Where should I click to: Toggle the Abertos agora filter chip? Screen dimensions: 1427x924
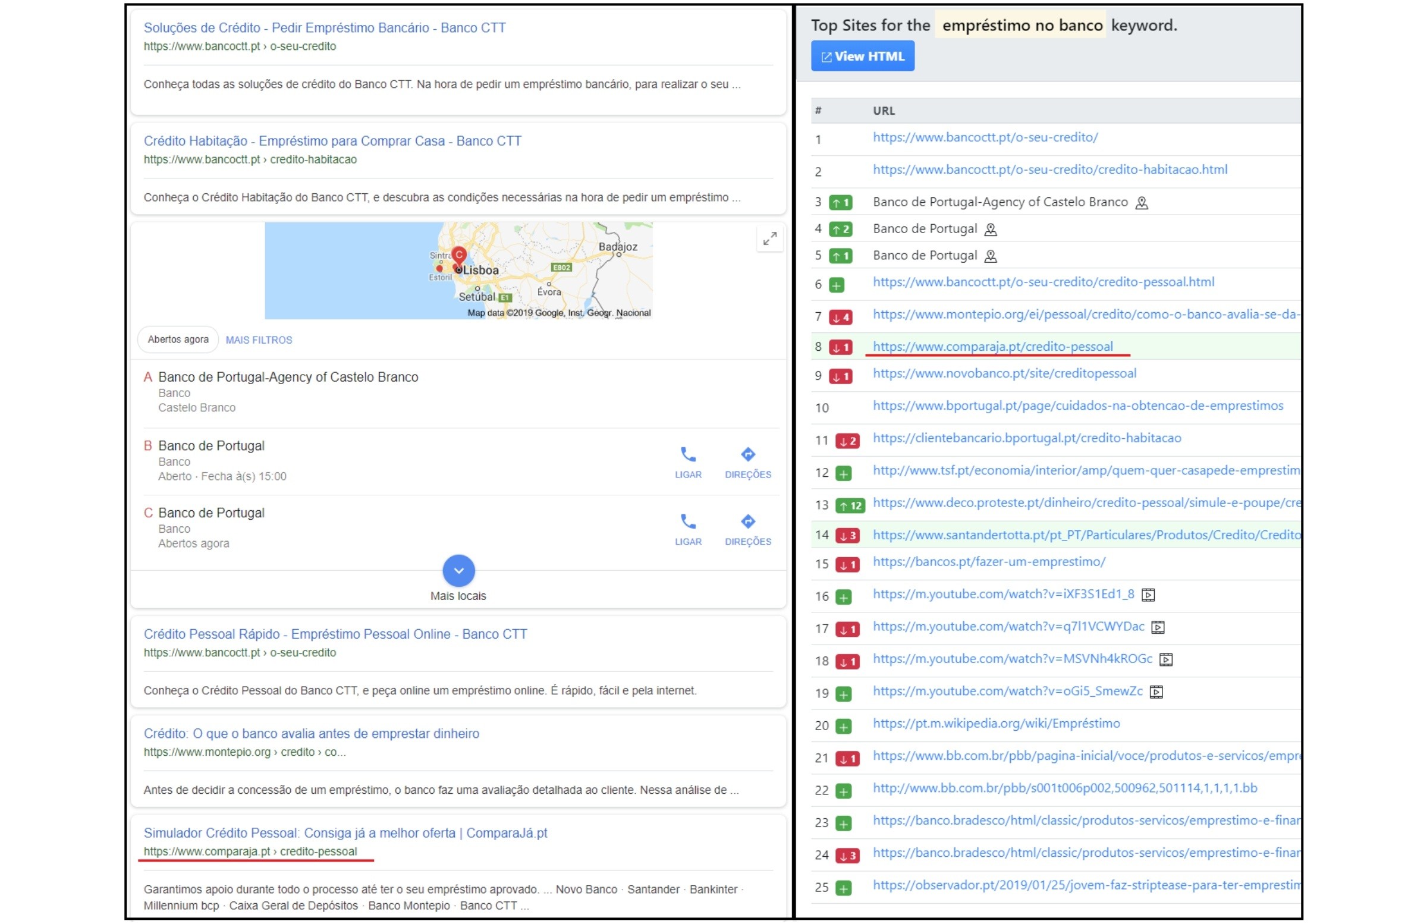[x=178, y=340]
